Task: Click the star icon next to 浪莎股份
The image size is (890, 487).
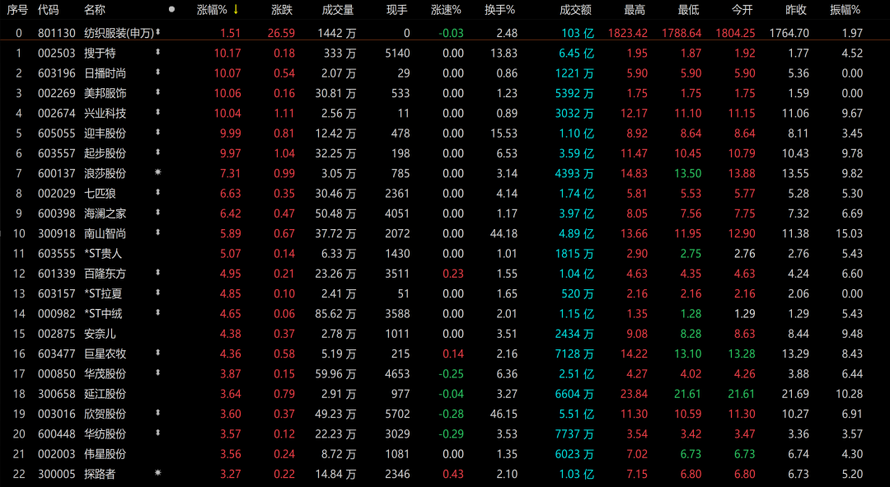Action: click(x=157, y=172)
